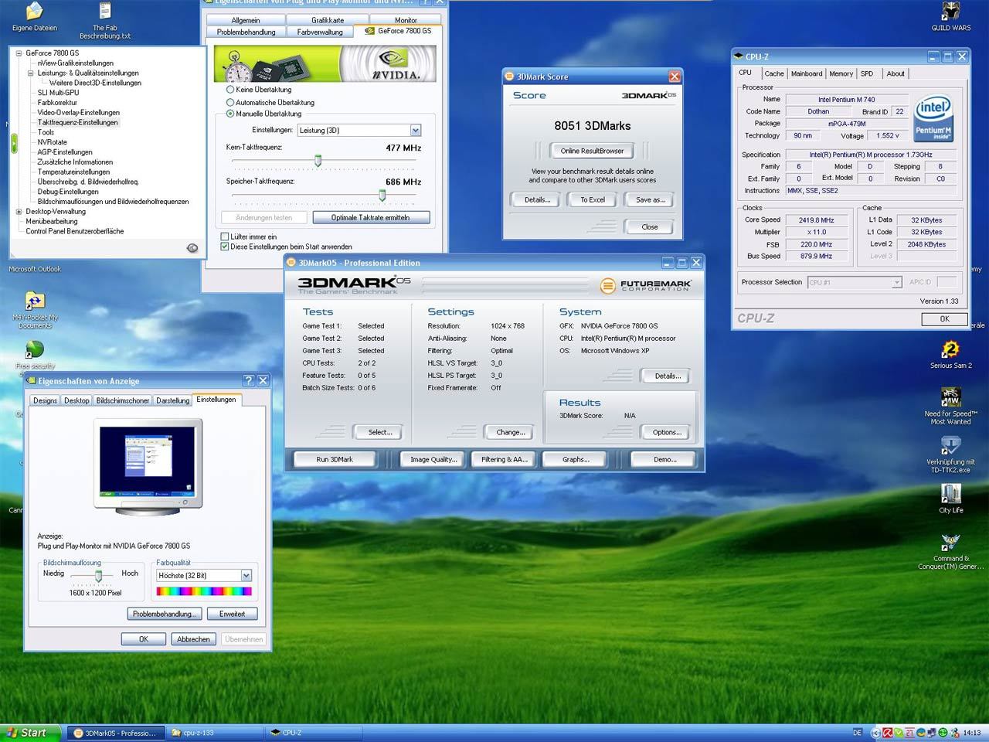Open Command & Conquer Generals icon

tap(950, 543)
